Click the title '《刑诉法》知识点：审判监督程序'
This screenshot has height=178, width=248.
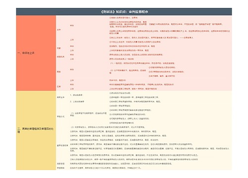(124, 12)
